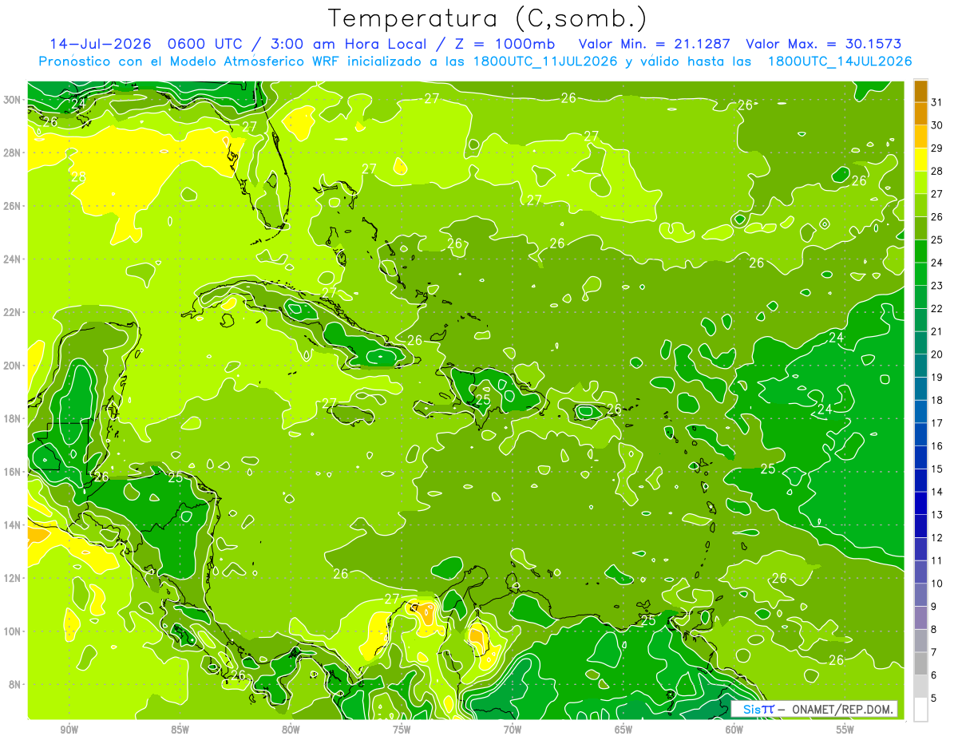Viewport: 958px width, 740px height.
Task: Click the '17' value on the color scale
Action: tap(937, 423)
